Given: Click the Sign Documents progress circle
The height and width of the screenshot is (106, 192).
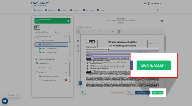Looking at the screenshot, I should pyautogui.click(x=37, y=36).
